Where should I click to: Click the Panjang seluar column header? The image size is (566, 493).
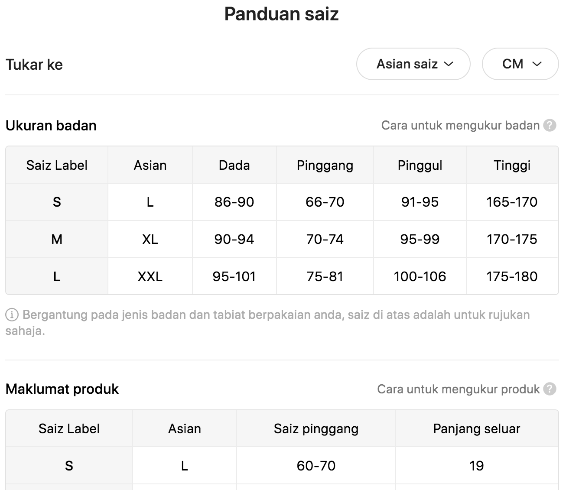pos(477,428)
